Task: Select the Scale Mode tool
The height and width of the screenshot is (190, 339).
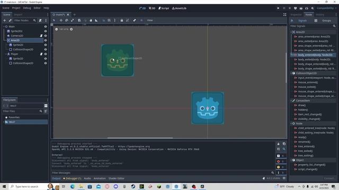Action: tap(73, 20)
